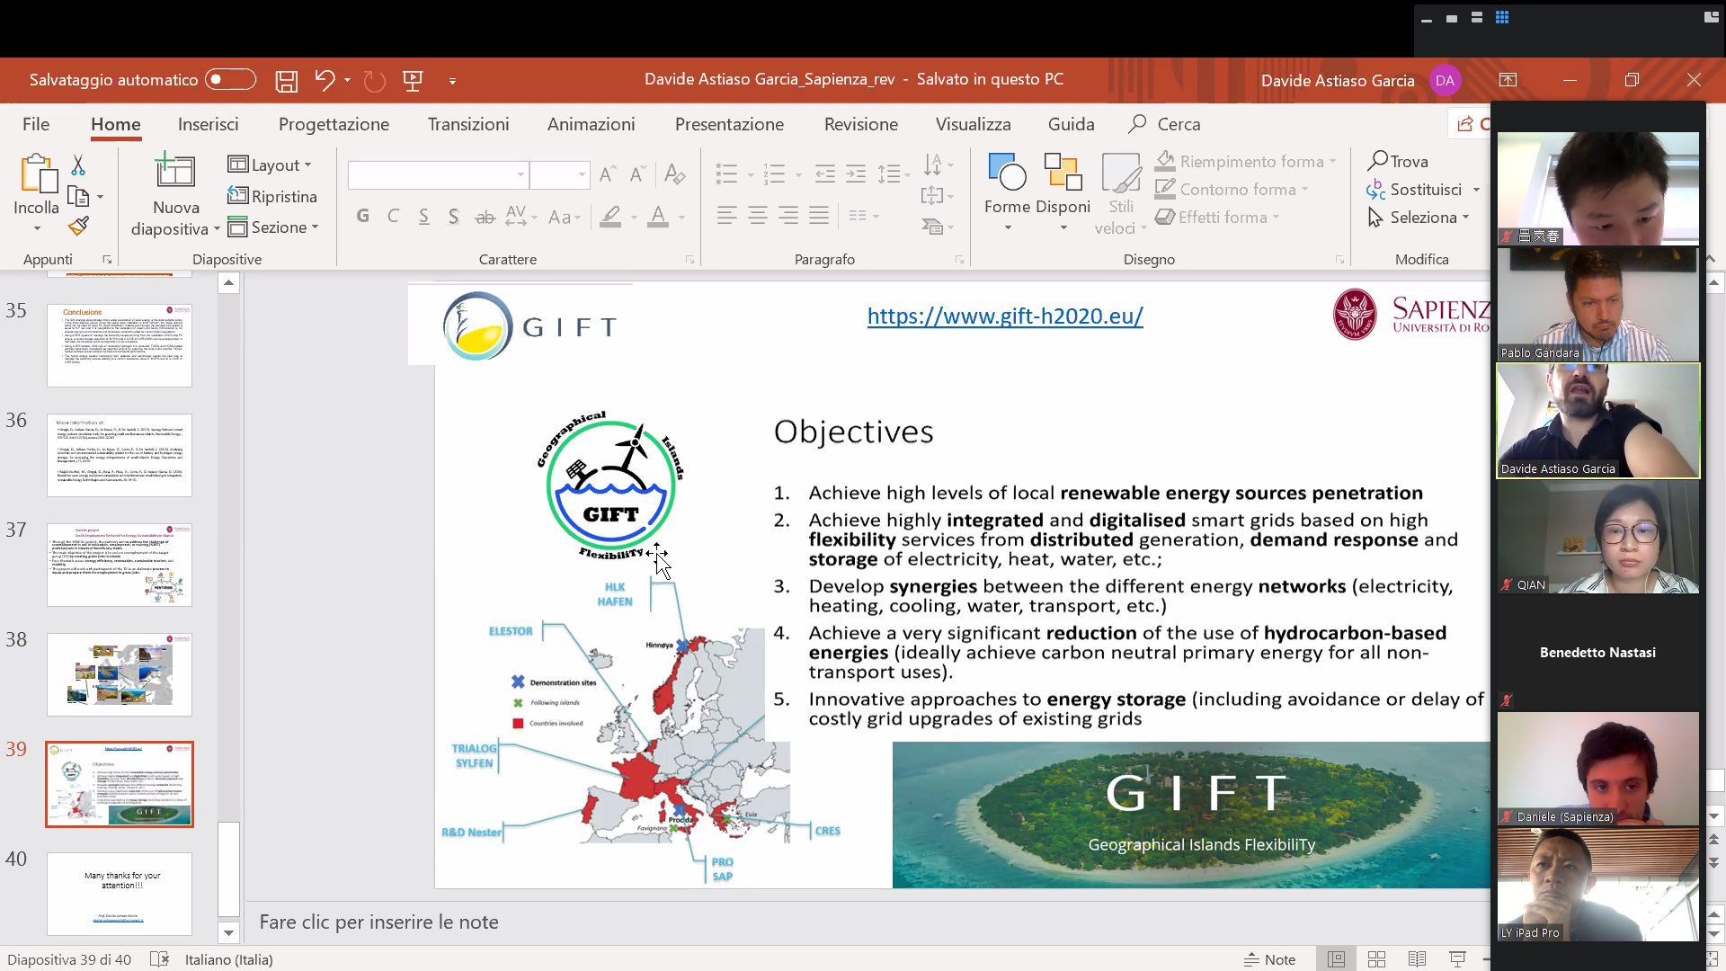Click the Save floppy disk icon
This screenshot has width=1726, height=971.
(x=286, y=81)
